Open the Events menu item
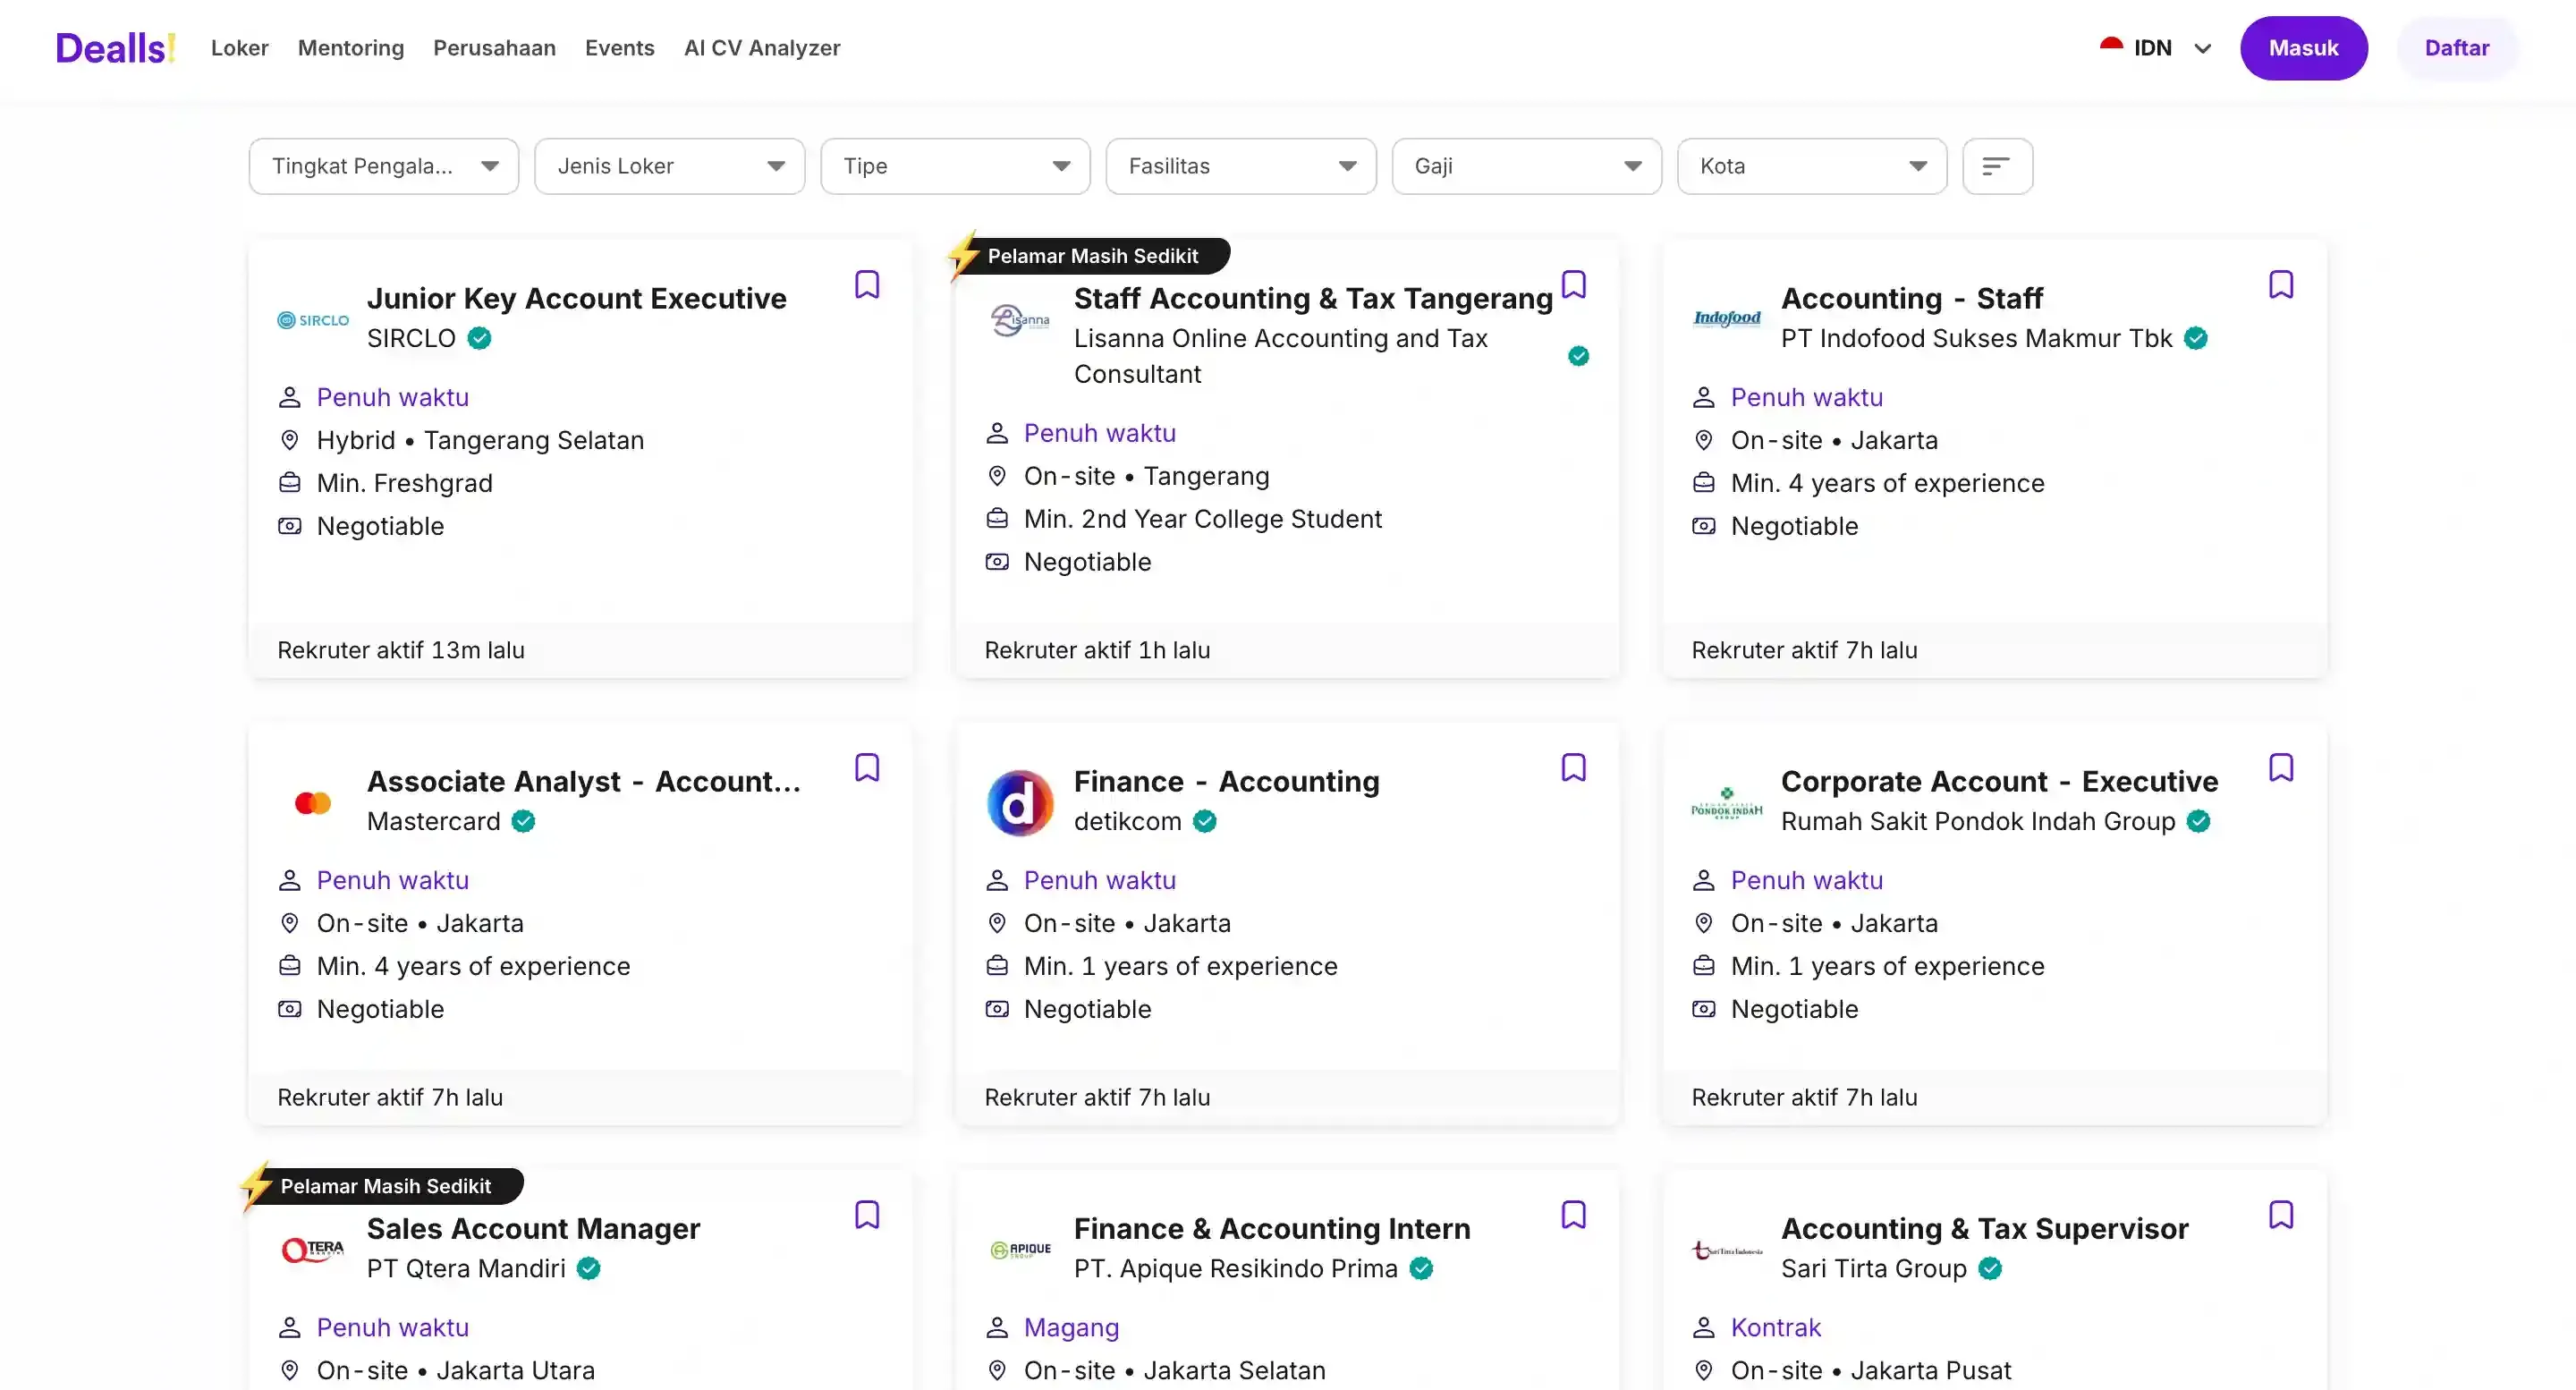The image size is (2576, 1390). [620, 48]
